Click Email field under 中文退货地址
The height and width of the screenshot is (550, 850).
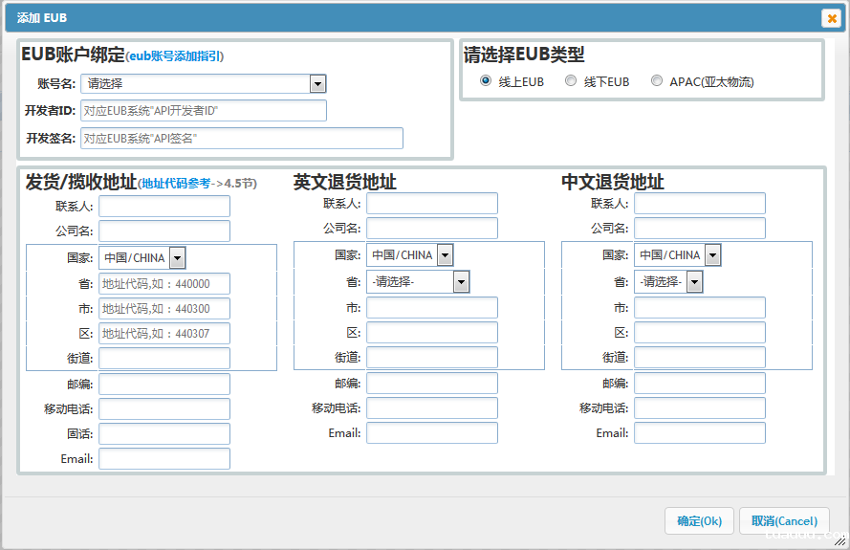[x=700, y=433]
